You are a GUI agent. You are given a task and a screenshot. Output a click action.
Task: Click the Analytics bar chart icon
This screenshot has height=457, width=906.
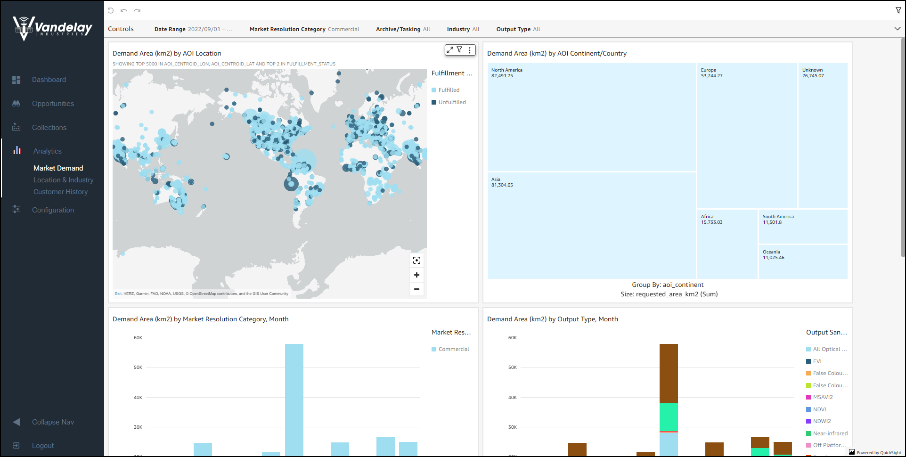point(17,150)
